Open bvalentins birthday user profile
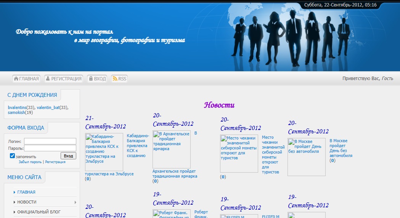 tap(17, 107)
